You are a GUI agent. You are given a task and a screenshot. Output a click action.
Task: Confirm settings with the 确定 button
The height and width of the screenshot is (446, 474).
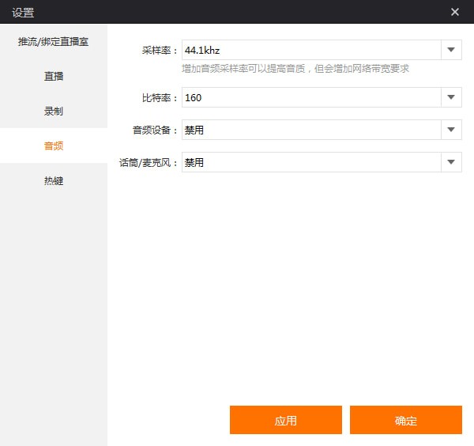(x=406, y=420)
